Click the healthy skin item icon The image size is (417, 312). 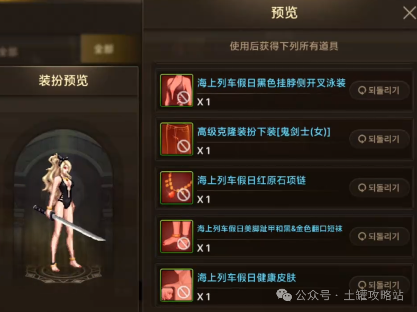click(177, 285)
